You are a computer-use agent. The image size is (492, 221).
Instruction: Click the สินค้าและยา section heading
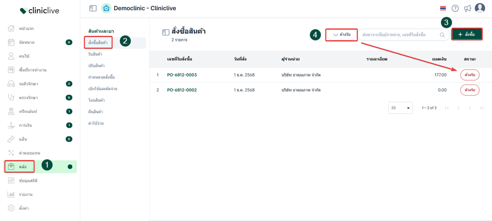tap(101, 31)
